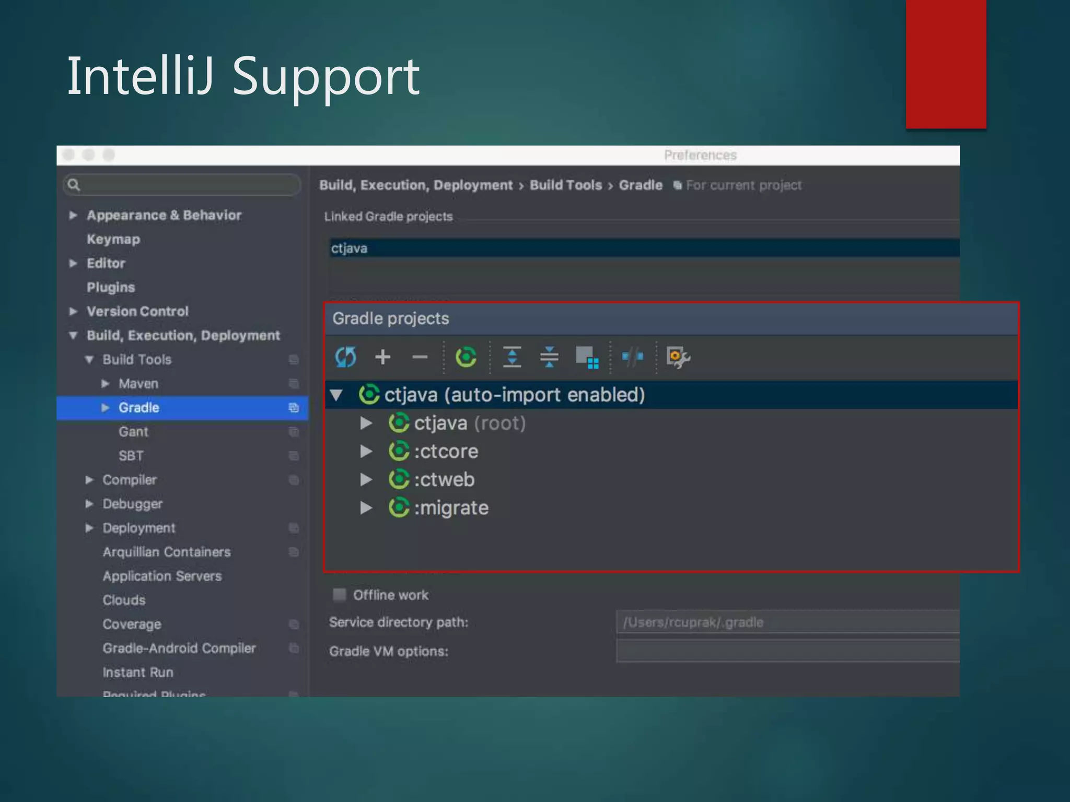Viewport: 1070px width, 802px height.
Task: Click project-level icon beside Gradle-Android Compiler
Action: (294, 648)
